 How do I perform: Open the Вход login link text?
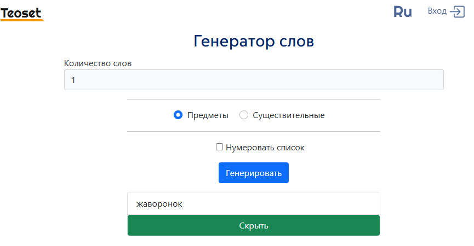coord(437,11)
